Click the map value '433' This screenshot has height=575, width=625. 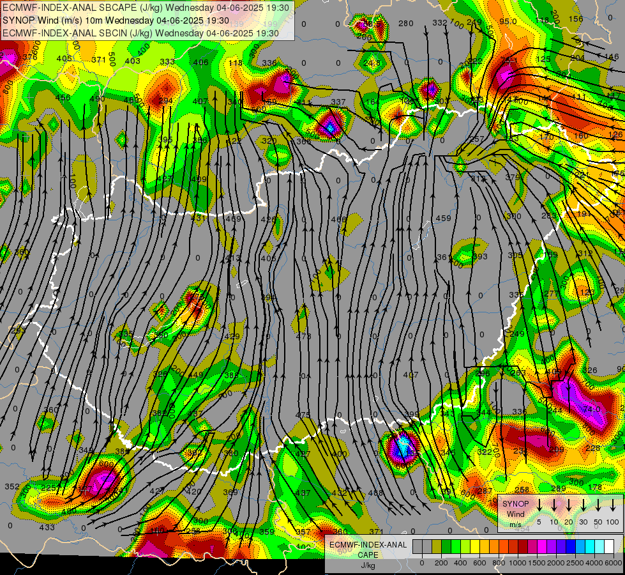pyautogui.click(x=47, y=527)
